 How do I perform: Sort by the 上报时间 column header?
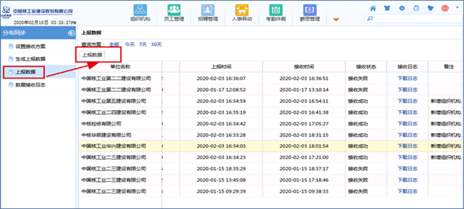221,67
